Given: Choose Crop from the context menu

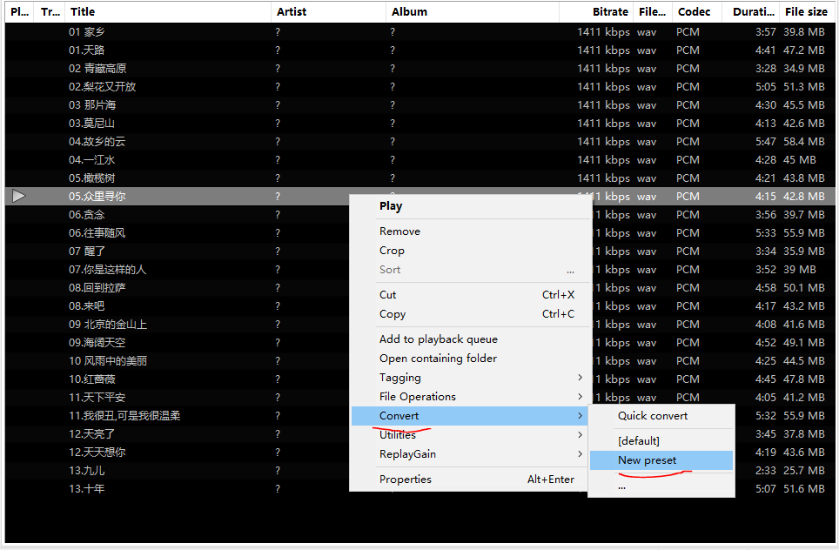Looking at the screenshot, I should [392, 251].
